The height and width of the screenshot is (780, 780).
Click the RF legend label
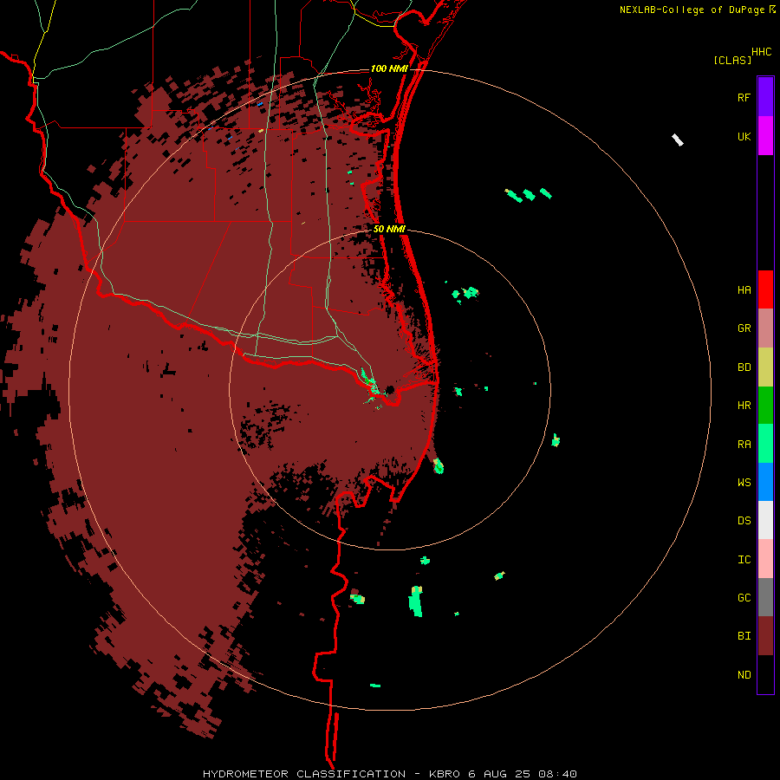click(744, 97)
